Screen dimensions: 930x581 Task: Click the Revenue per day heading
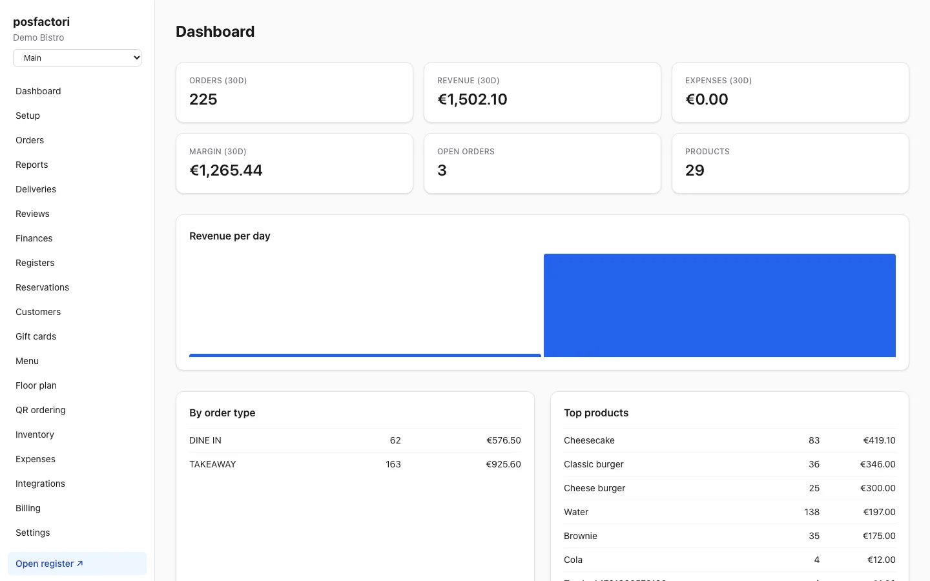[x=230, y=236]
